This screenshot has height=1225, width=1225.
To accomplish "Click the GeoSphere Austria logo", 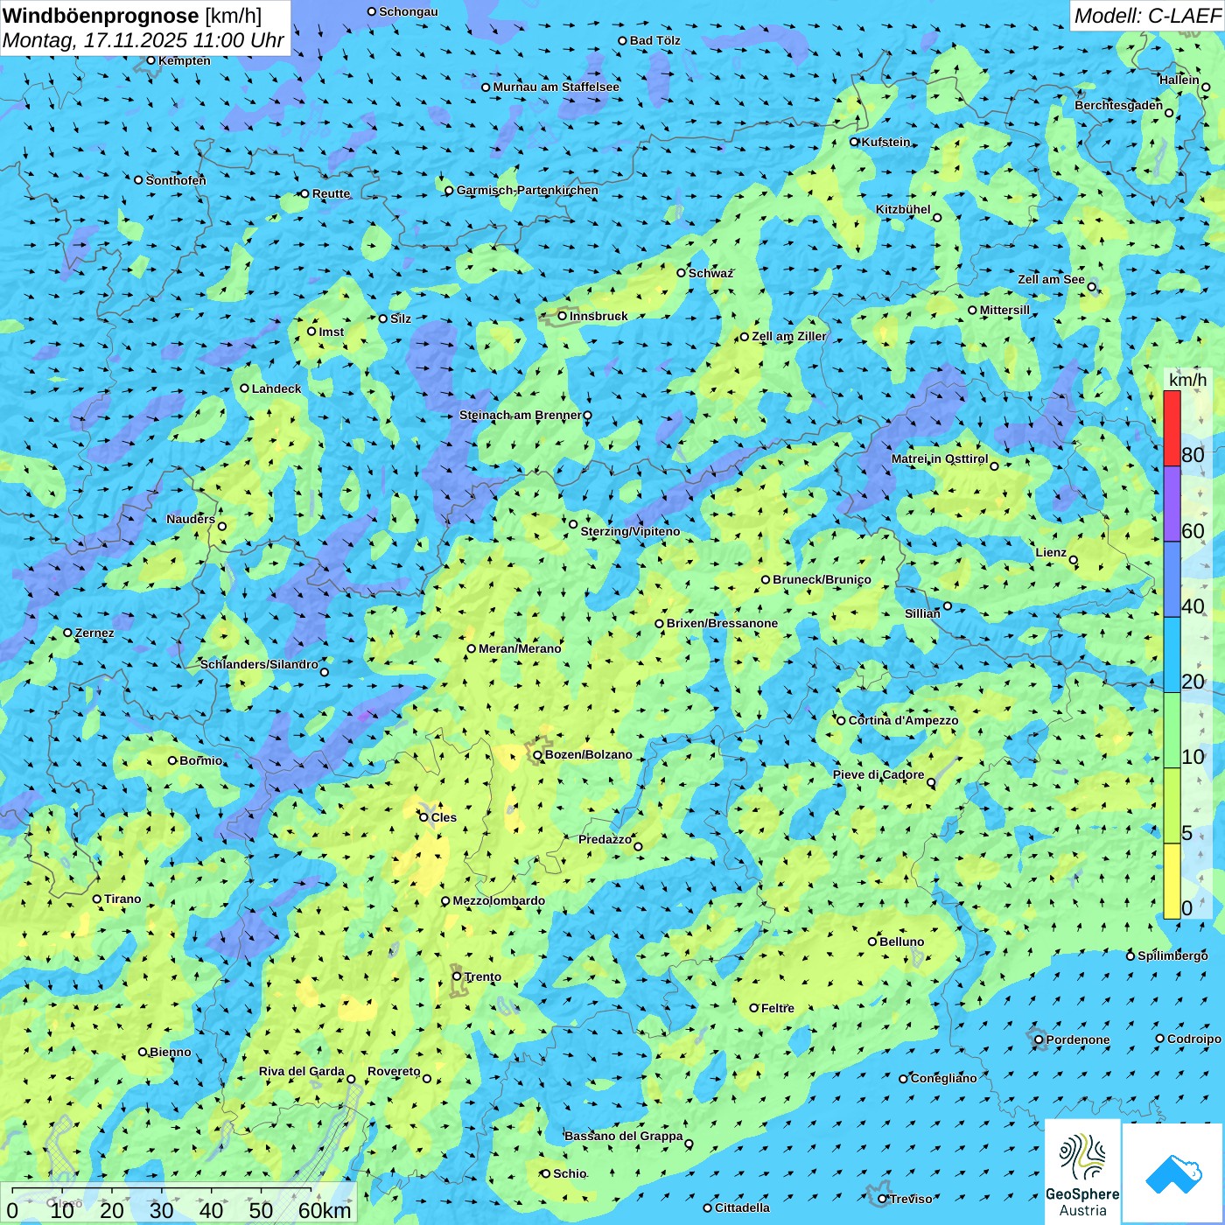I will [x=1082, y=1172].
